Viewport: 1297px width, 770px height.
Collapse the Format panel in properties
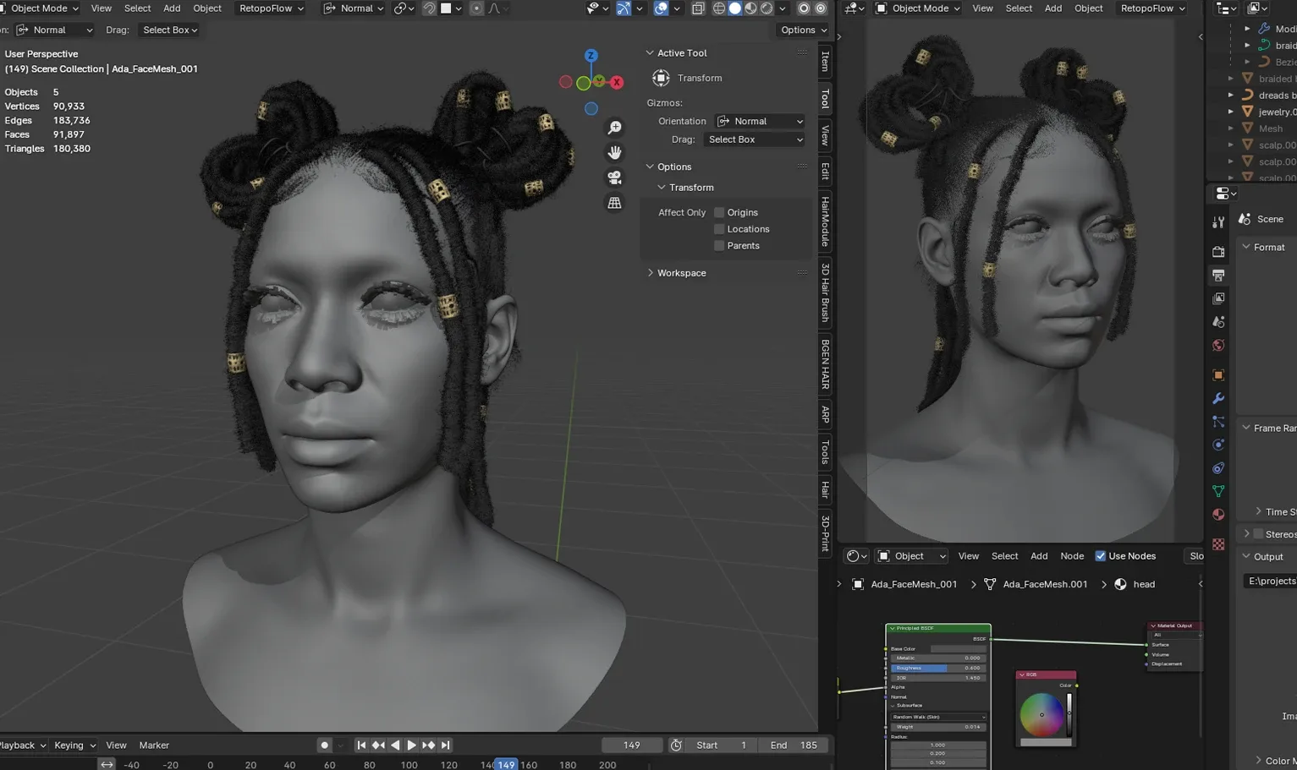click(x=1246, y=247)
